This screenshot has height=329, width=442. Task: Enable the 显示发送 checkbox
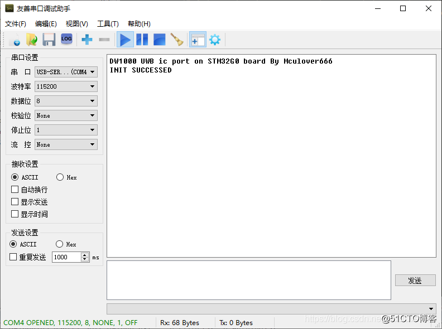click(15, 202)
